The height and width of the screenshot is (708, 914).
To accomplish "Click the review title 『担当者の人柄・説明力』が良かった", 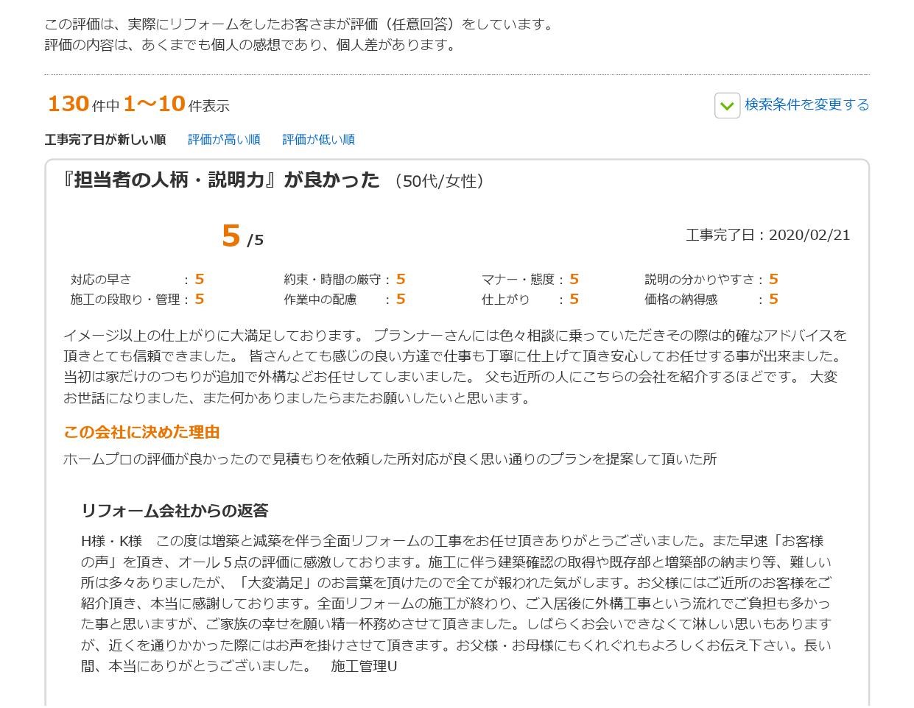I will pyautogui.click(x=221, y=180).
